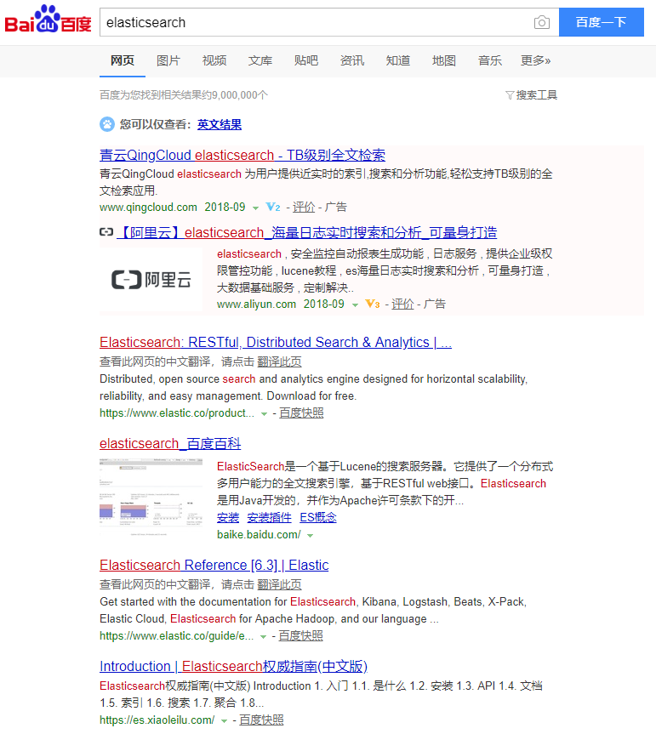This screenshot has width=656, height=734.
Task: Expand dropdown arrow next to www.aliyun.com date
Action: point(355,304)
